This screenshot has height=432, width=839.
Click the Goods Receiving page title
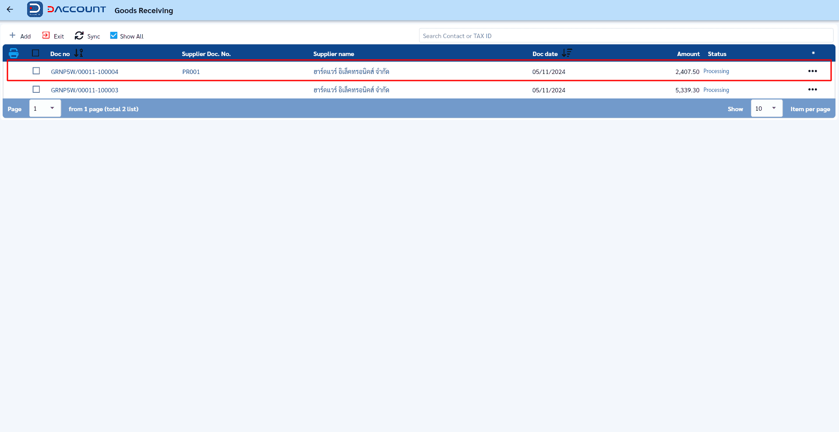pyautogui.click(x=144, y=11)
